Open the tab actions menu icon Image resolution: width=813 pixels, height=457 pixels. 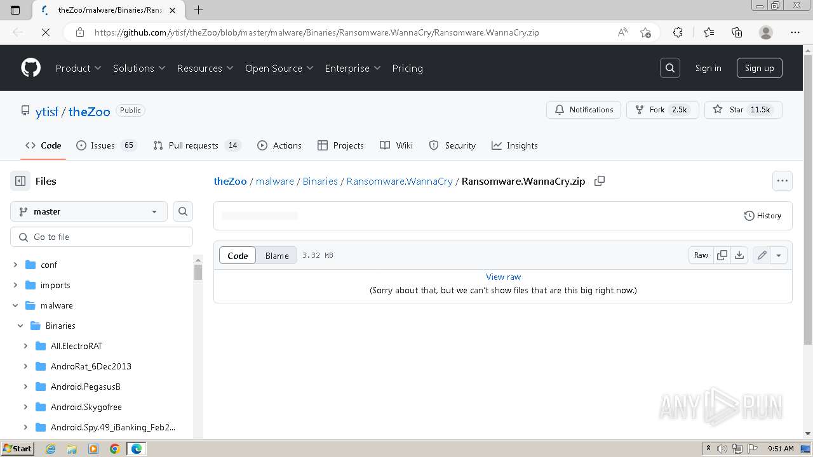tap(15, 10)
